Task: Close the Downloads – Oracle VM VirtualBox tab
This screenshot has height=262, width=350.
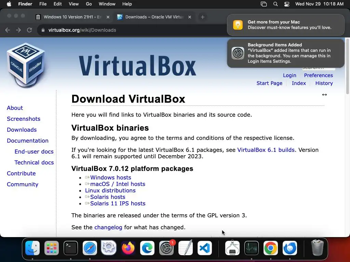Action: [190, 17]
